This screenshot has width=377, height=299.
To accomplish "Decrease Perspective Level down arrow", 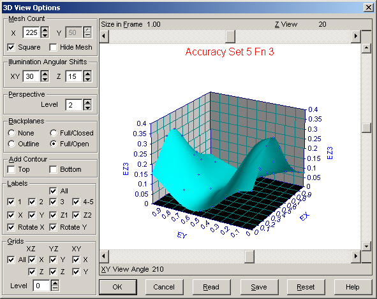I will click(87, 108).
